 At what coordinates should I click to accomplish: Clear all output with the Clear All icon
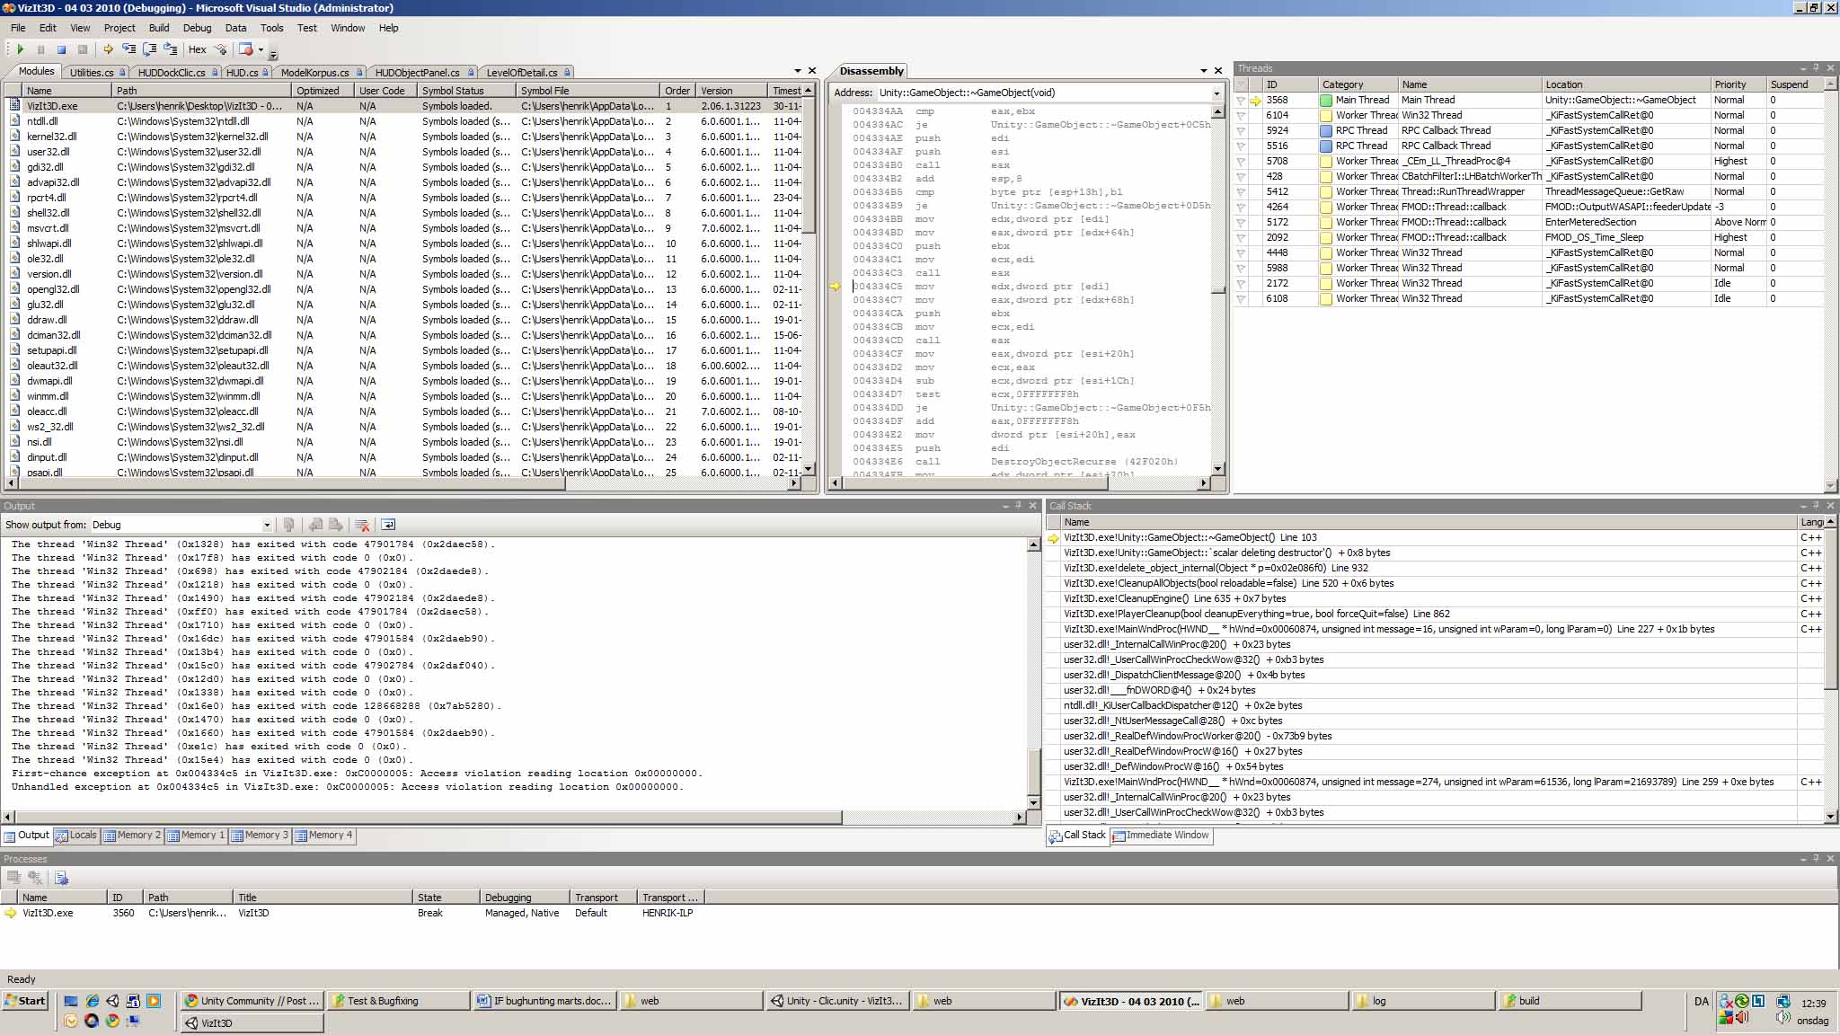tap(363, 525)
